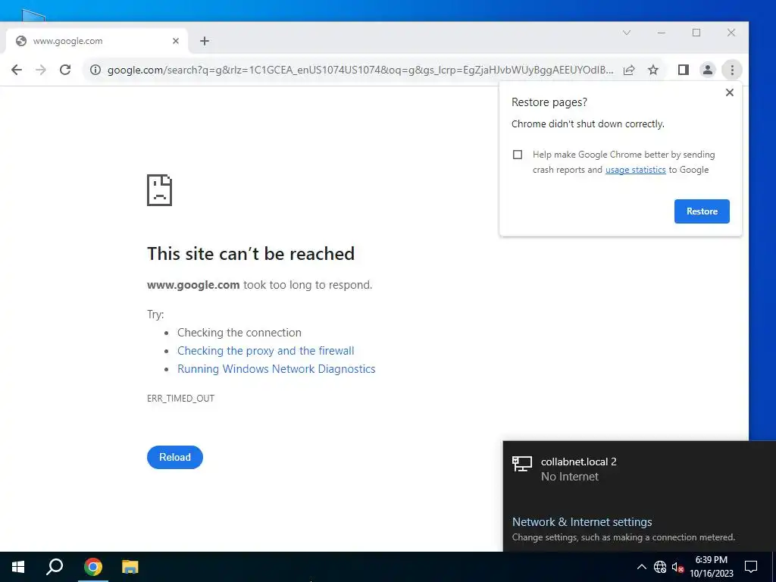Viewport: 776px width, 582px height.
Task: Maximize the Chrome window
Action: (696, 33)
